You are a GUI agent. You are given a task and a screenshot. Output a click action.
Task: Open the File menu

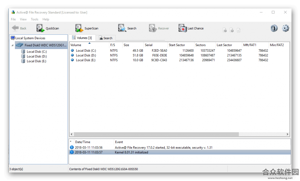13,19
